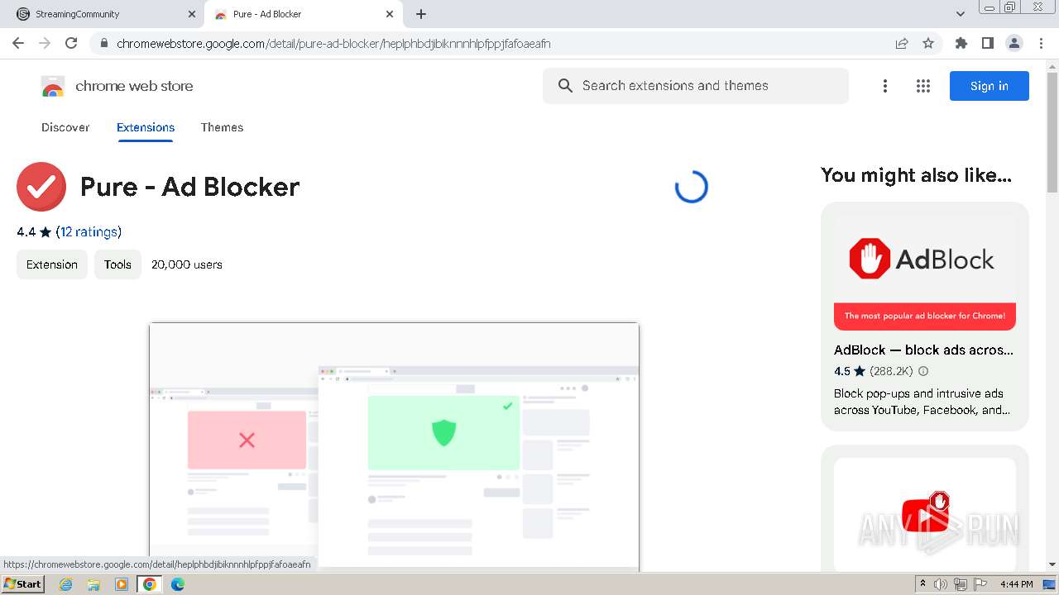The width and height of the screenshot is (1059, 595).
Task: Close the StreamingCommunity tab
Action: (x=192, y=14)
